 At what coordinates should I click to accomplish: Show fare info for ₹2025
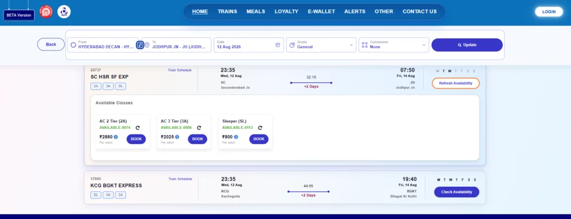click(177, 137)
